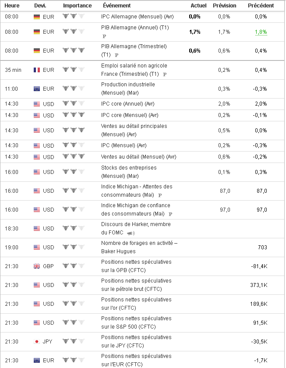Screen dimensions: 286x368
Task: Click the EU flag on Production industrielle row
Action: (37, 88)
